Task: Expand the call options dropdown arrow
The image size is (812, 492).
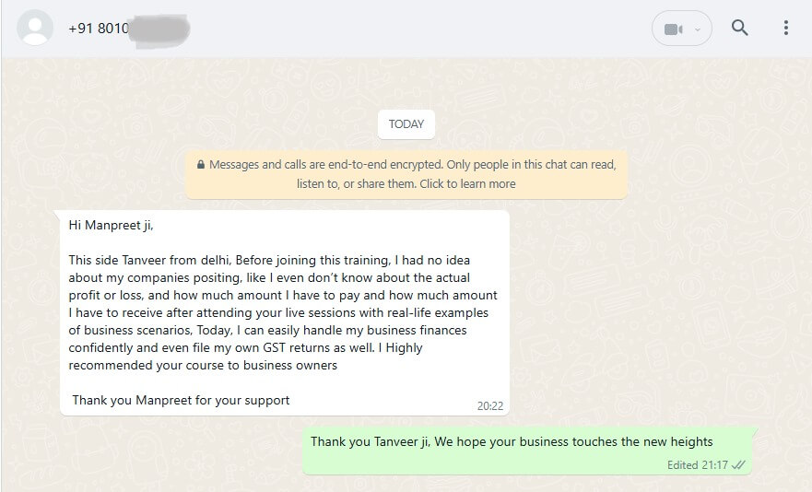Action: click(696, 29)
